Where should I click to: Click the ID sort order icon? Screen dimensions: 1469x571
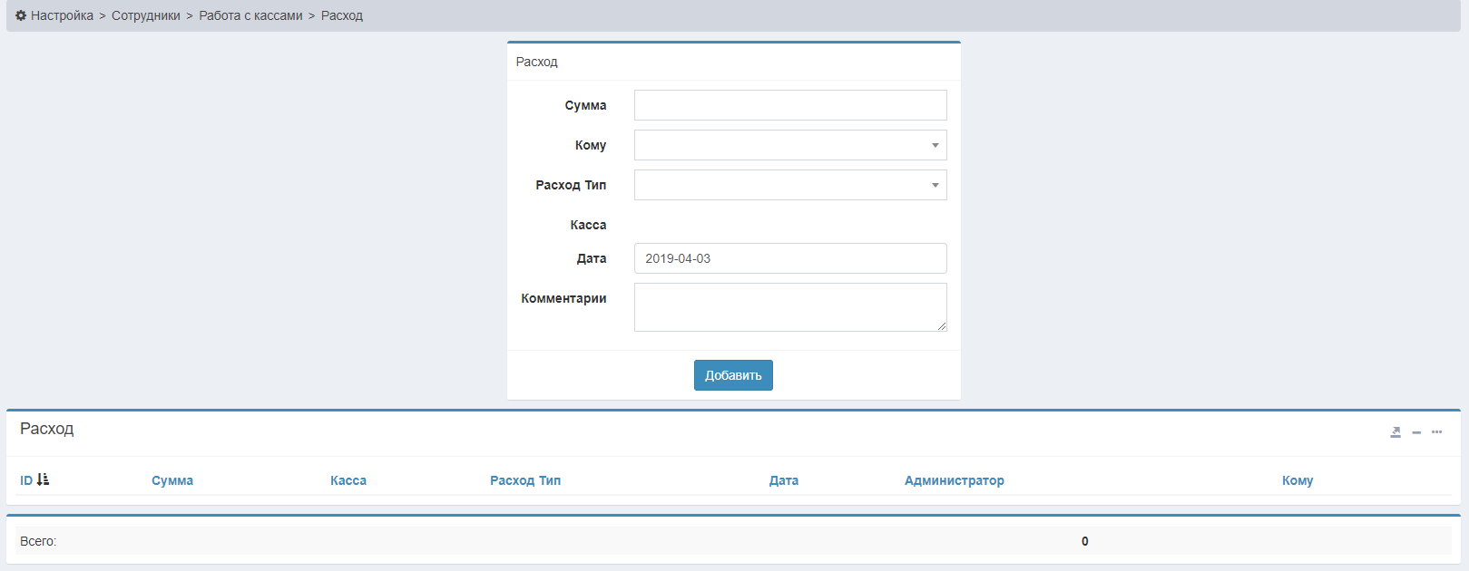click(43, 479)
